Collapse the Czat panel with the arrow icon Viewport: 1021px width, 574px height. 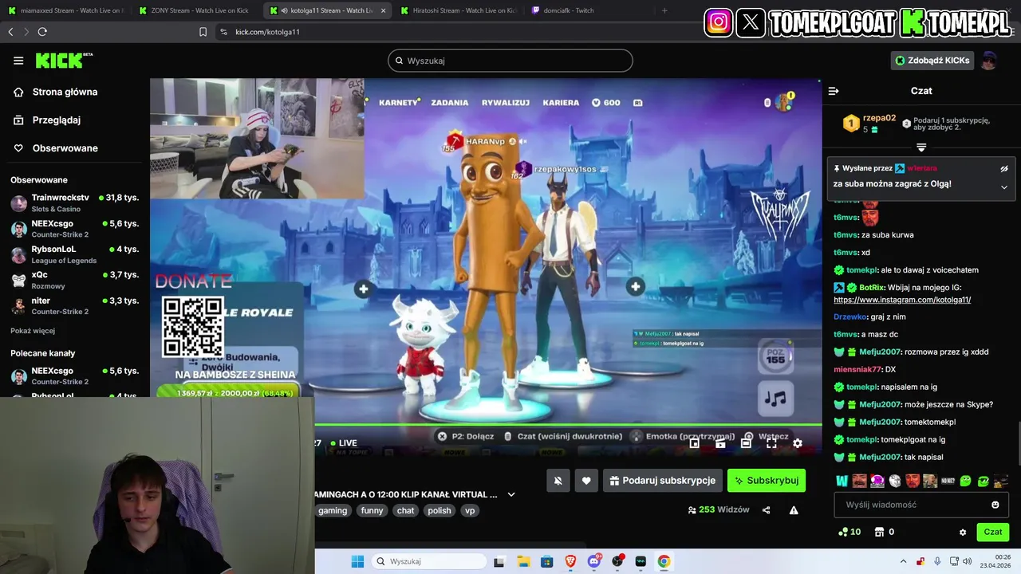click(834, 91)
